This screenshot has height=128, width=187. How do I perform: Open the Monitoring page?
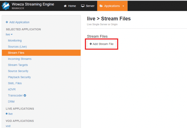tap(15, 41)
